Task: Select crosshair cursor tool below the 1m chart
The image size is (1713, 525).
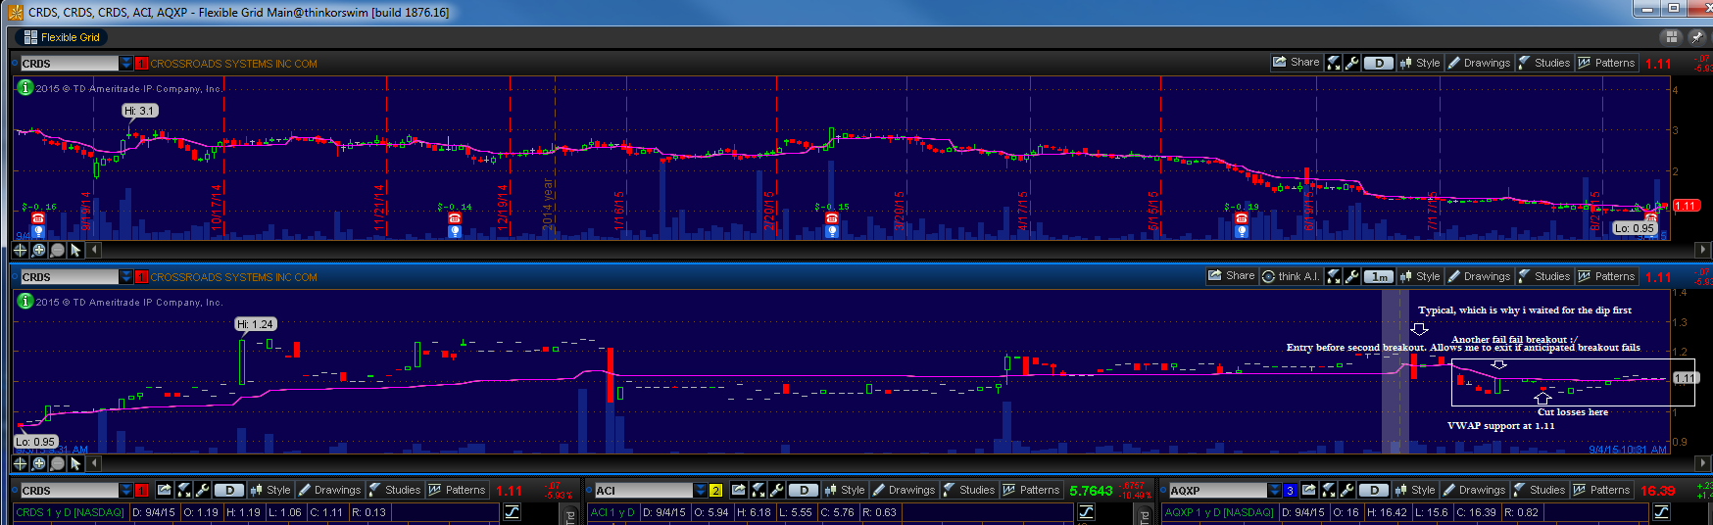Action: click(20, 463)
